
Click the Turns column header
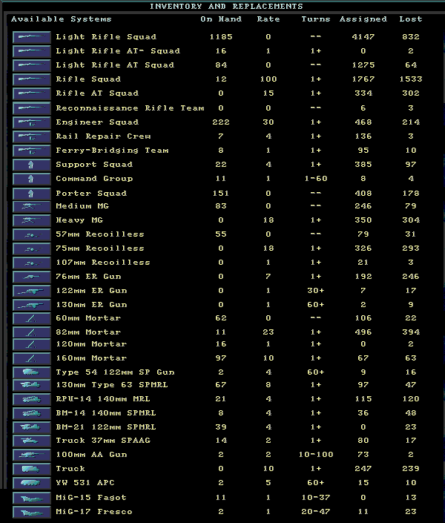pos(315,19)
